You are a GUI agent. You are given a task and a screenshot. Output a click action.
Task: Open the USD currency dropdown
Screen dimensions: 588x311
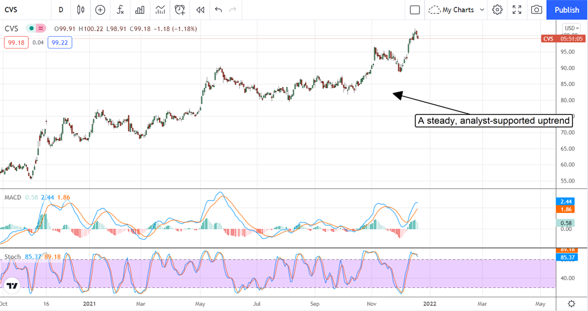point(571,28)
